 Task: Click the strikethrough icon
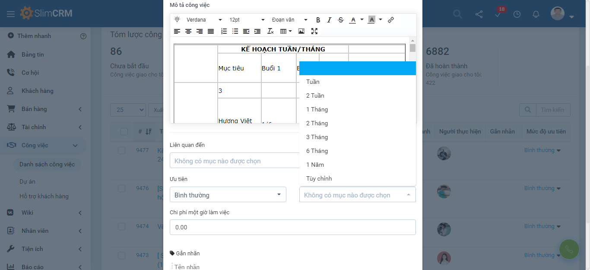(x=341, y=20)
